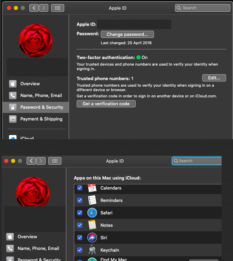
Task: Click Keychain keys icon in iCloud list
Action: pyautogui.click(x=92, y=250)
